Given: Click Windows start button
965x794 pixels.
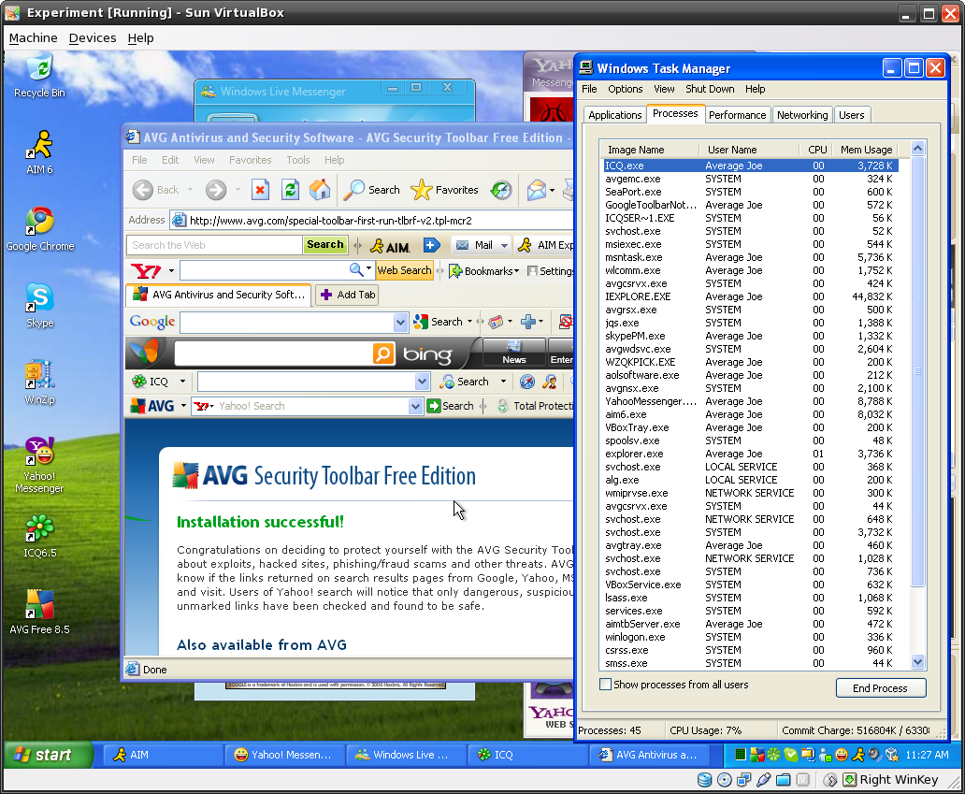Looking at the screenshot, I should pyautogui.click(x=49, y=755).
